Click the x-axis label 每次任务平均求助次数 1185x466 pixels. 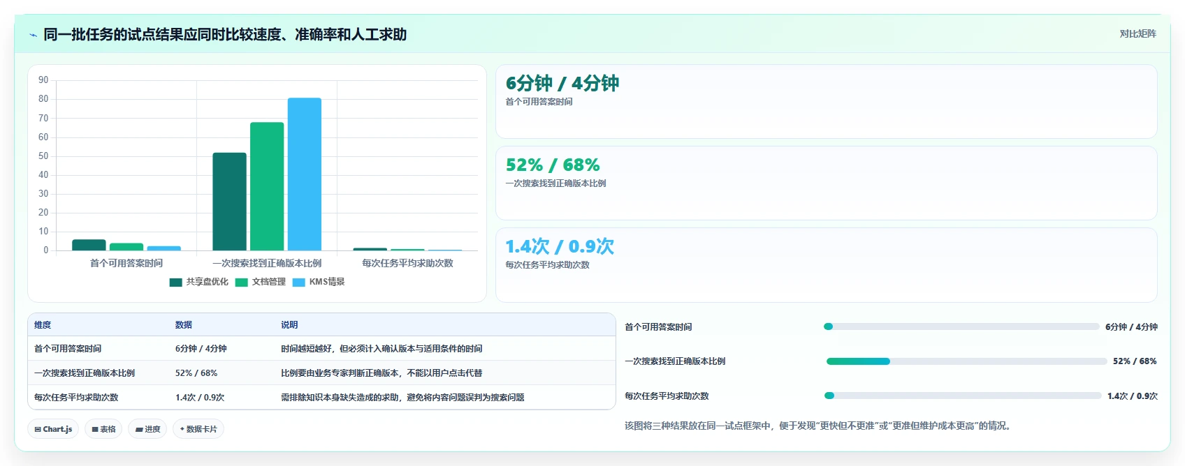(408, 263)
